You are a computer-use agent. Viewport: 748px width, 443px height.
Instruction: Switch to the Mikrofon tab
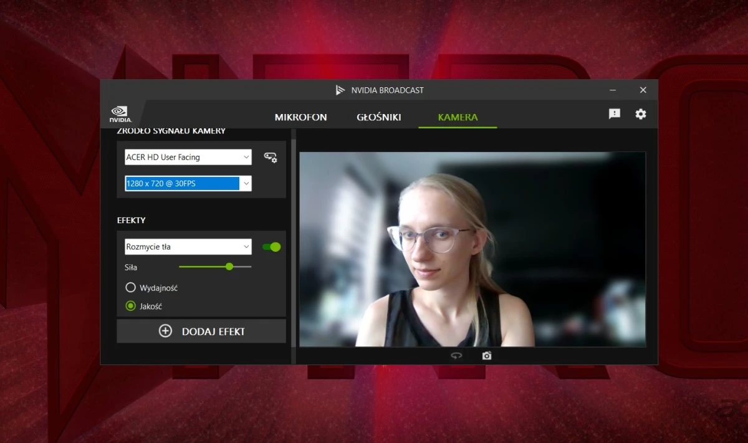300,117
